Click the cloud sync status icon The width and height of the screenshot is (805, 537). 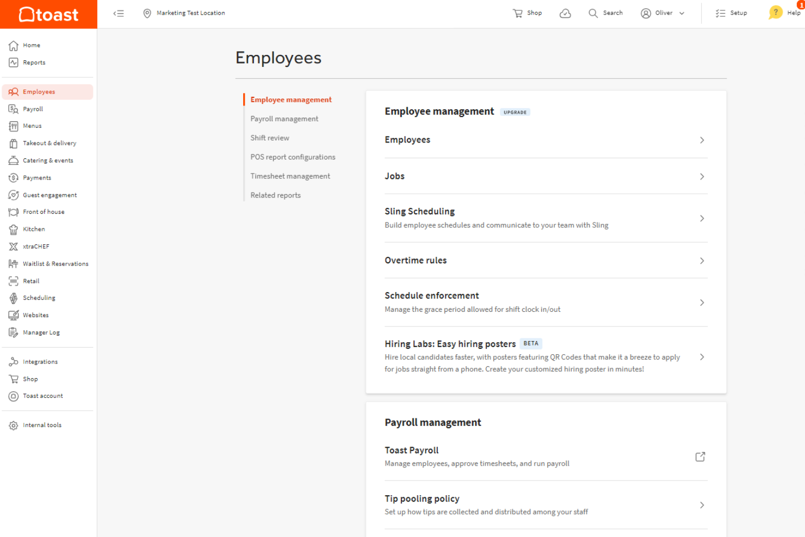pos(565,13)
